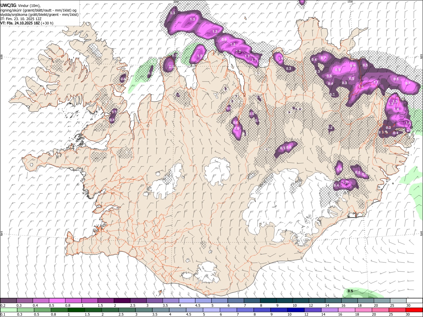
Task: Pick the periwinkle 6–7 swatch in lower legend row
Action: tap(228, 310)
